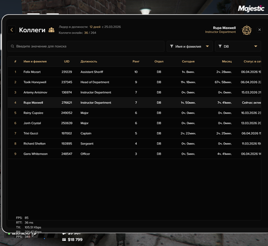Click UID 237345
The width and height of the screenshot is (268, 246).
(x=66, y=82)
